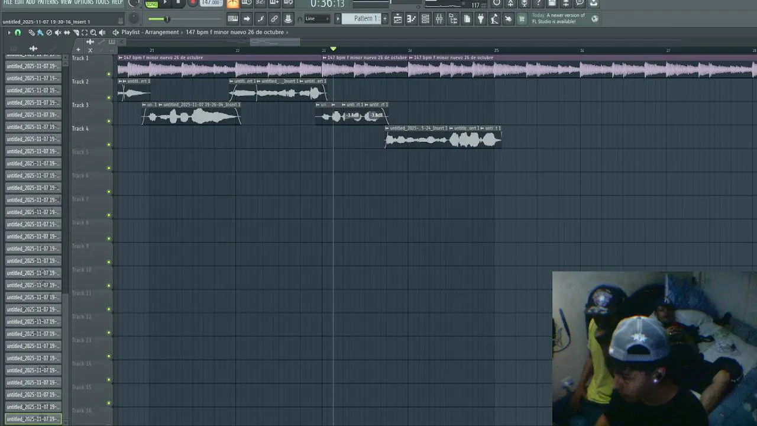
Task: Select the Slip tool in playlist
Action: pyautogui.click(x=67, y=33)
